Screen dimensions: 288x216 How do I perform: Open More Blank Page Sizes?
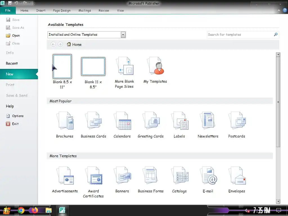(124, 73)
